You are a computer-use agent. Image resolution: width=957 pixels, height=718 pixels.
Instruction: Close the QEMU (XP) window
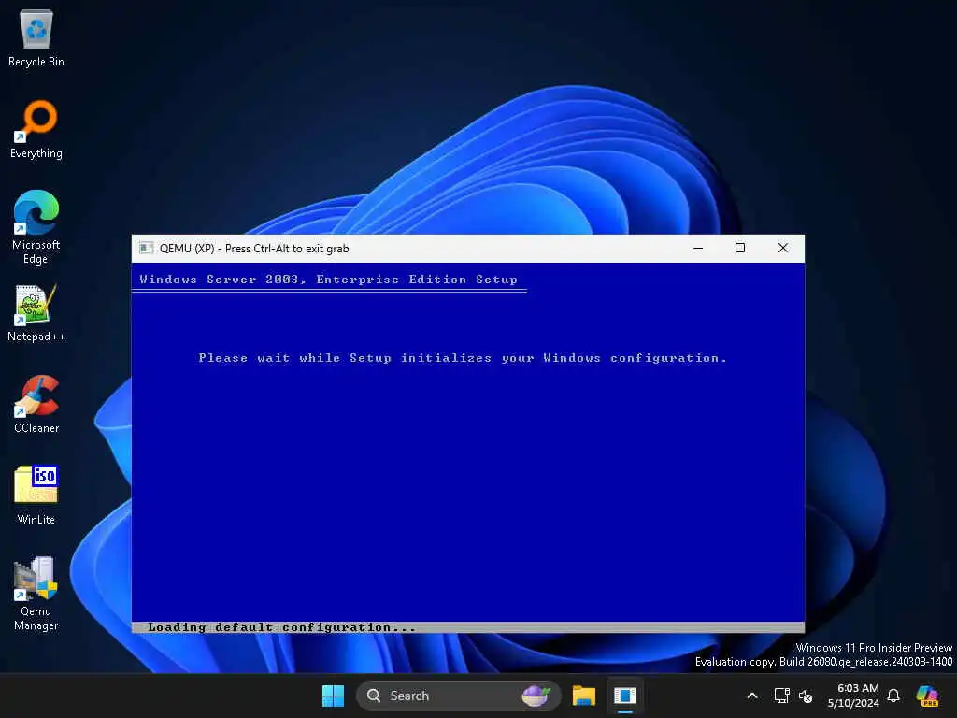(783, 248)
